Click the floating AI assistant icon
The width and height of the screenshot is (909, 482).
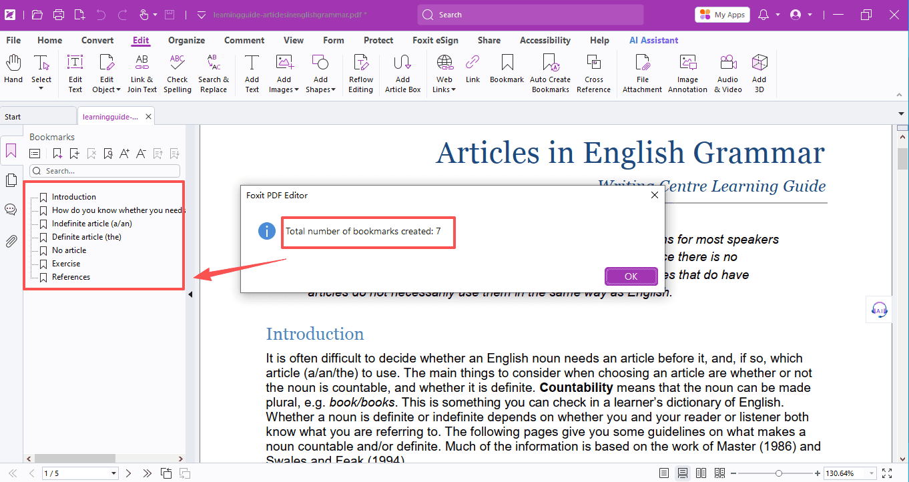[880, 309]
